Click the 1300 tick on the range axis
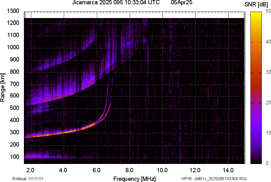The height and width of the screenshot is (182, 271). coord(13,11)
